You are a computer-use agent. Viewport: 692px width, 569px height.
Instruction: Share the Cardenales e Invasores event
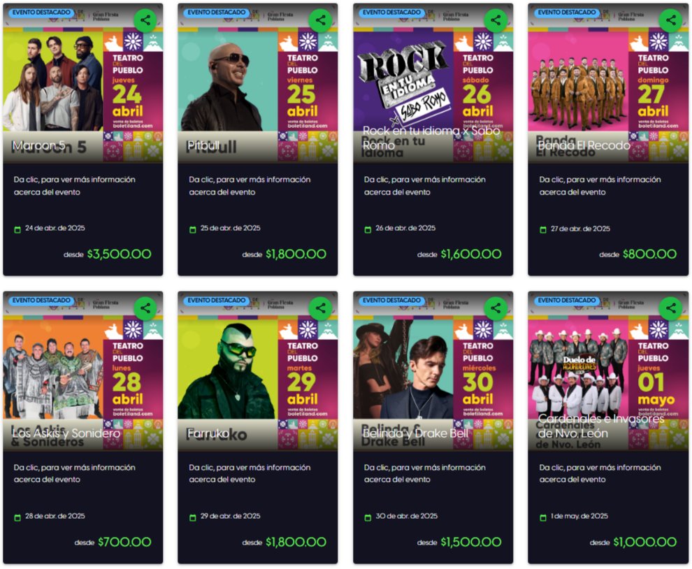tap(670, 308)
